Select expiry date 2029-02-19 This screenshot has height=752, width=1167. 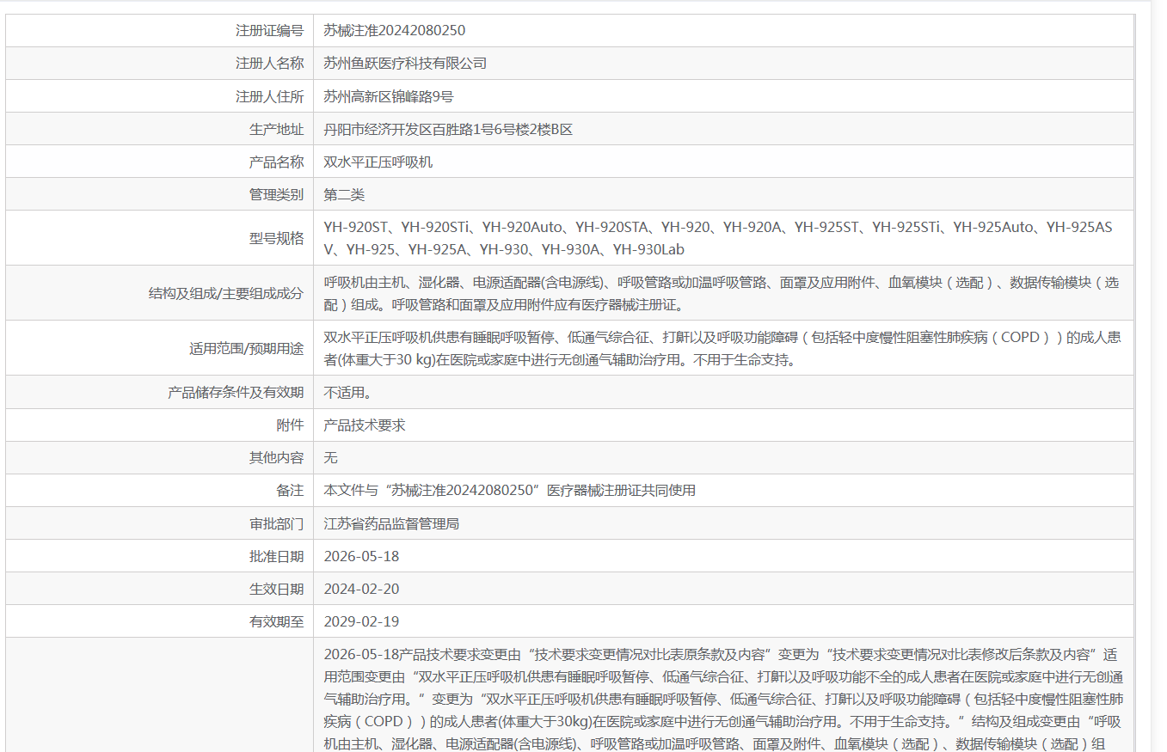[x=361, y=621]
